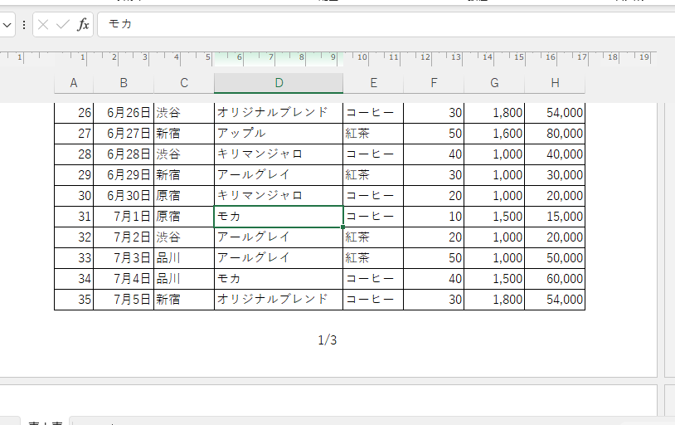Select column G header
This screenshot has width=675, height=425.
494,83
